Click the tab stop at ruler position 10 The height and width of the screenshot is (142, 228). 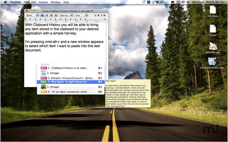tap(76, 19)
